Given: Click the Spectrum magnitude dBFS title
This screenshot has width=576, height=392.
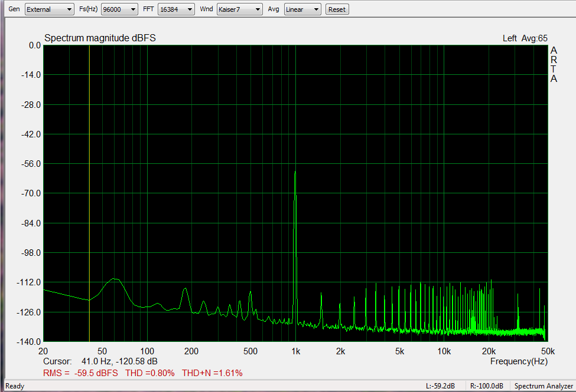Looking at the screenshot, I should 100,38.
